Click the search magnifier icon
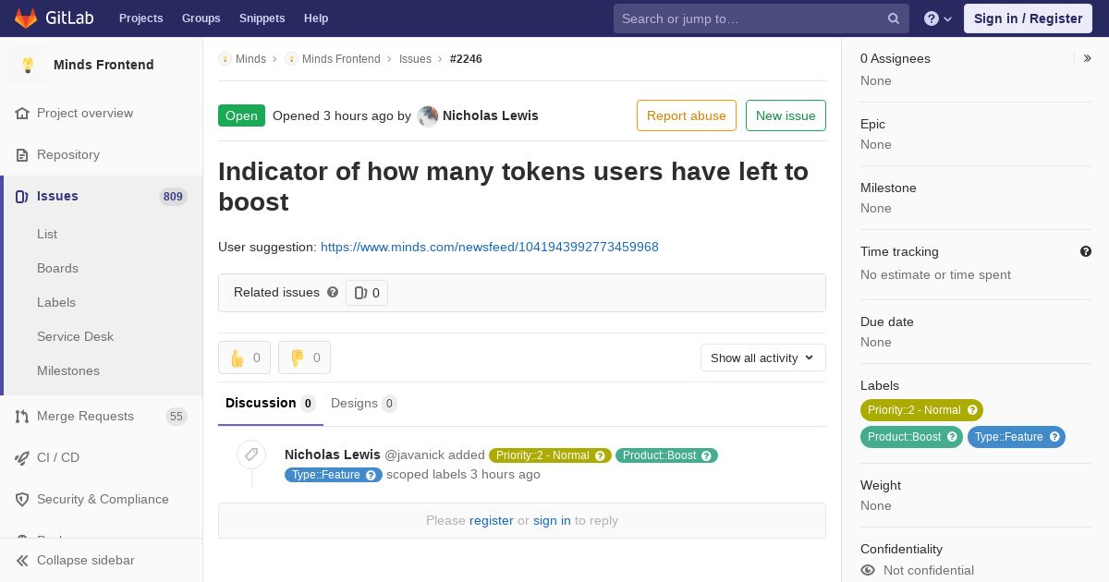Image resolution: width=1109 pixels, height=582 pixels. click(x=894, y=18)
